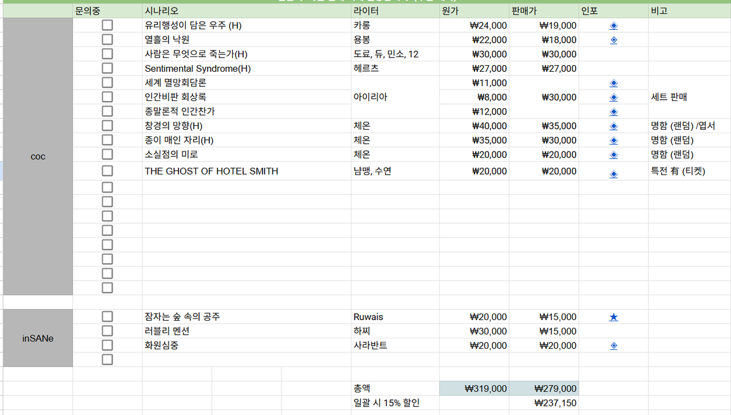Open the info link icon for 창경의 망향(H)
This screenshot has height=415, width=731.
pyautogui.click(x=613, y=127)
